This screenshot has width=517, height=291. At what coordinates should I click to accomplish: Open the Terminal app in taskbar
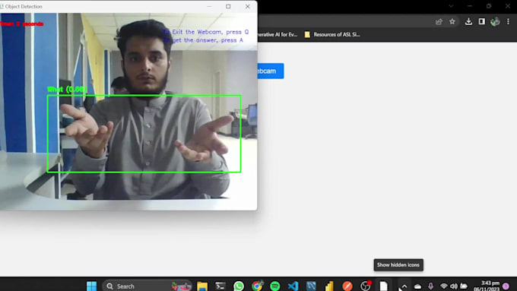220,286
